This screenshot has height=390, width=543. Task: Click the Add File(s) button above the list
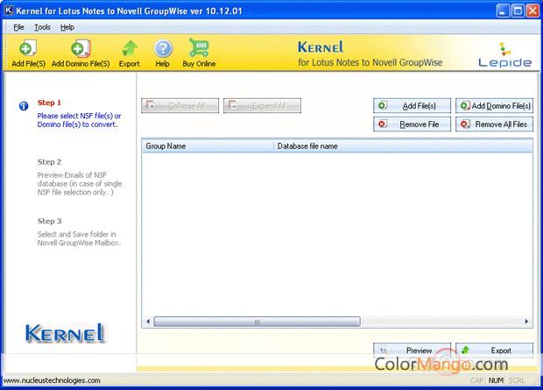pyautogui.click(x=413, y=106)
